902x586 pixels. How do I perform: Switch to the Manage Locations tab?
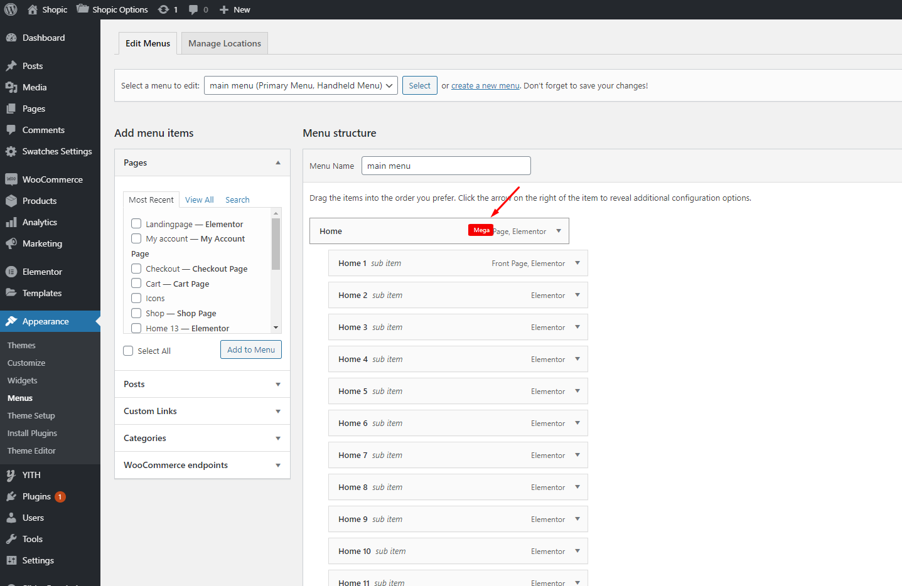click(224, 43)
